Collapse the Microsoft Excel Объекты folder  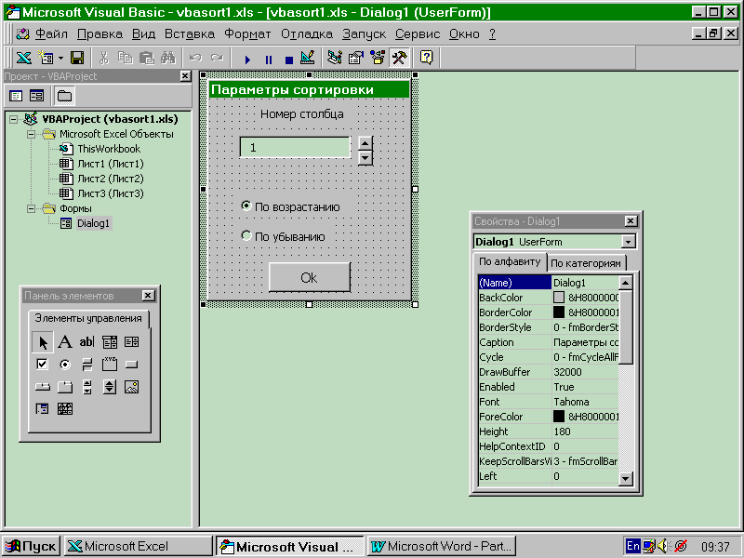point(32,134)
